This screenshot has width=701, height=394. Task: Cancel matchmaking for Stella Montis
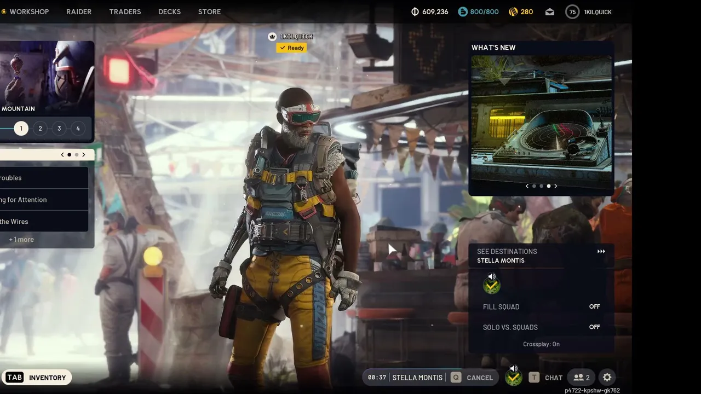472,378
